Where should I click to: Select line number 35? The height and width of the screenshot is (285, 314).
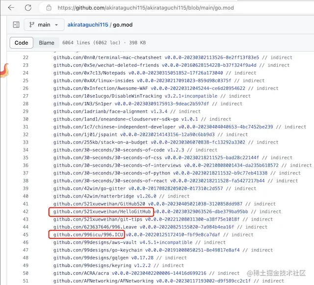coord(26,158)
